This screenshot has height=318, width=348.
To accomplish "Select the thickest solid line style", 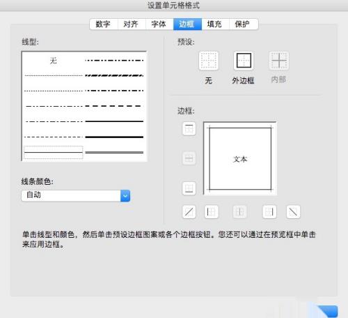I will 114,137.
